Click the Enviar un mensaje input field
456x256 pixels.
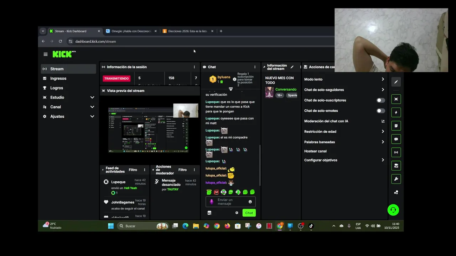(230, 202)
